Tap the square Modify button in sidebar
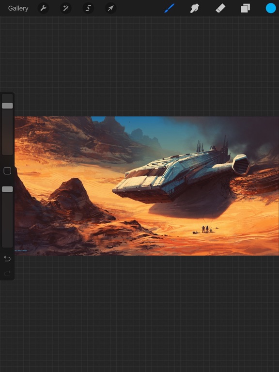The height and width of the screenshot is (372, 279). [x=7, y=171]
